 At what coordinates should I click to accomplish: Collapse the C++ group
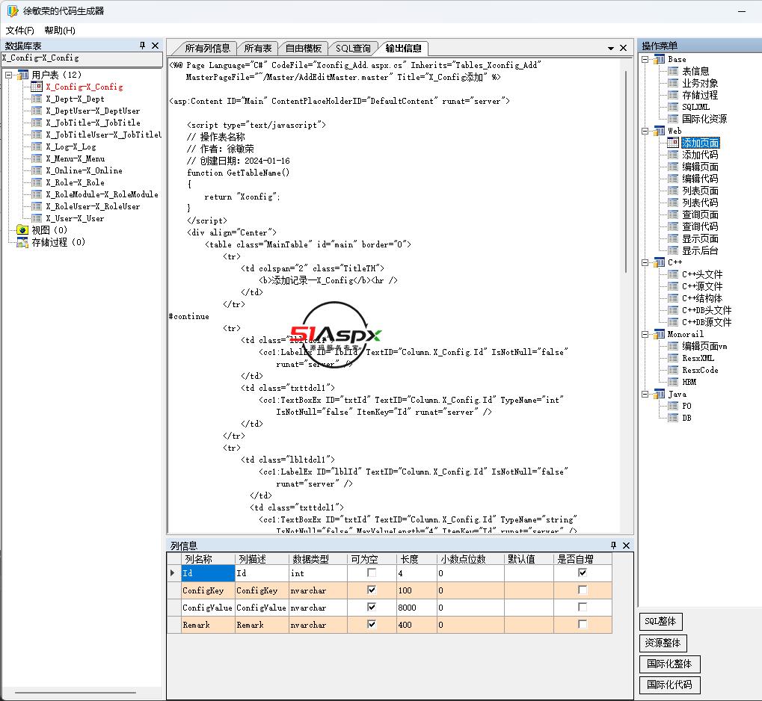(645, 262)
